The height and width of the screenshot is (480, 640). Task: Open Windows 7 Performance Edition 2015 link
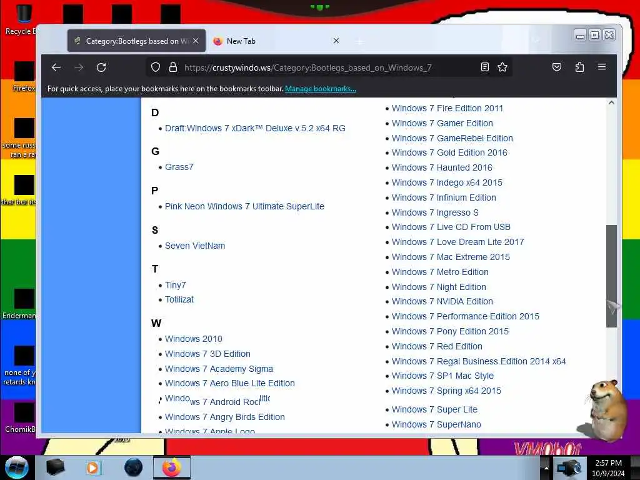[465, 316]
